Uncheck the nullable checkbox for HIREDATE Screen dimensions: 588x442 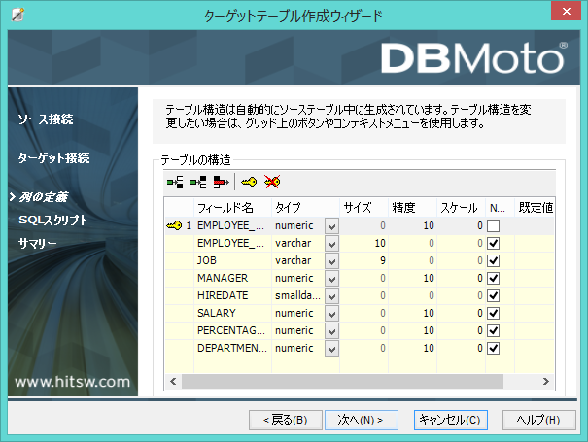[493, 295]
